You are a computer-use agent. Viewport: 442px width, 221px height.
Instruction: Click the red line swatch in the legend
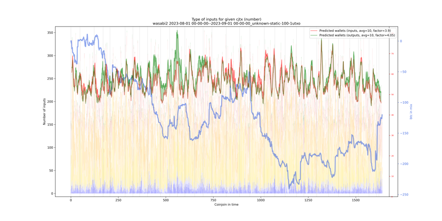pyautogui.click(x=314, y=30)
